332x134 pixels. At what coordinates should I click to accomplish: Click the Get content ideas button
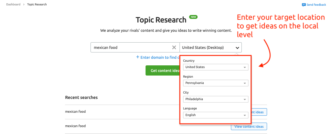click(163, 70)
